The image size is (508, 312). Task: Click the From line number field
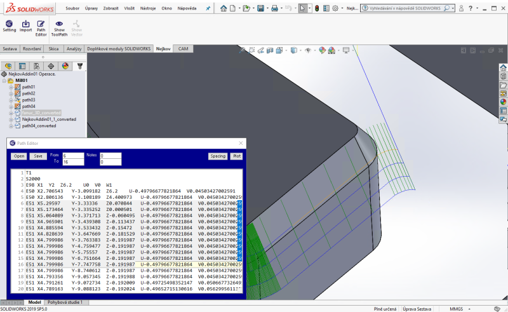tap(72, 155)
